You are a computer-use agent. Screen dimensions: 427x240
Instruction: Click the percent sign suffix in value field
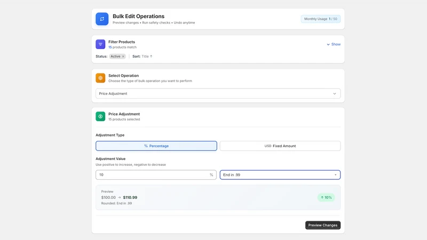click(211, 175)
